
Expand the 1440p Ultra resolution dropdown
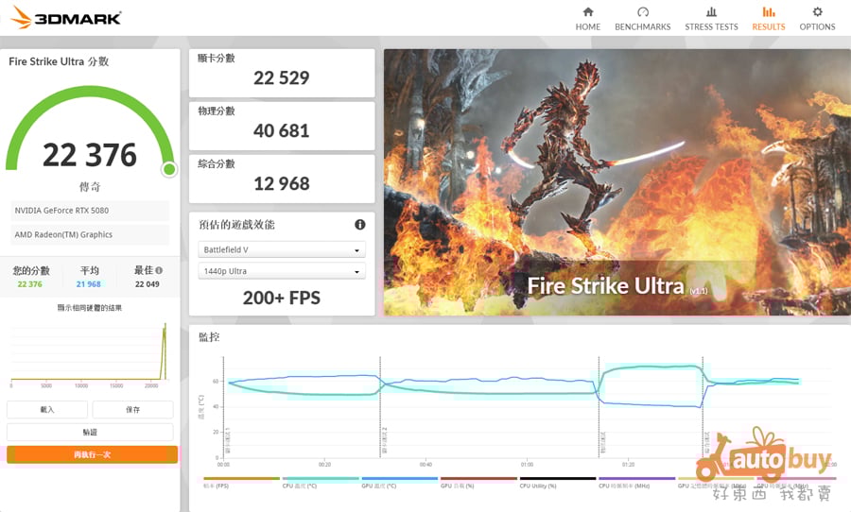pyautogui.click(x=282, y=271)
